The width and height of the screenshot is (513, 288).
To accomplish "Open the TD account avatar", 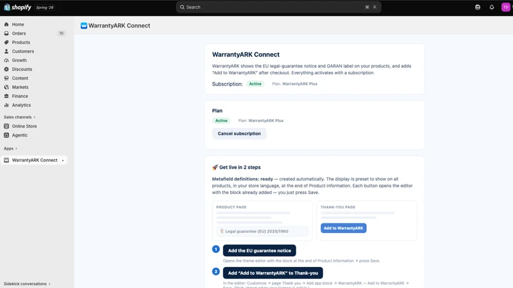I will pyautogui.click(x=506, y=7).
